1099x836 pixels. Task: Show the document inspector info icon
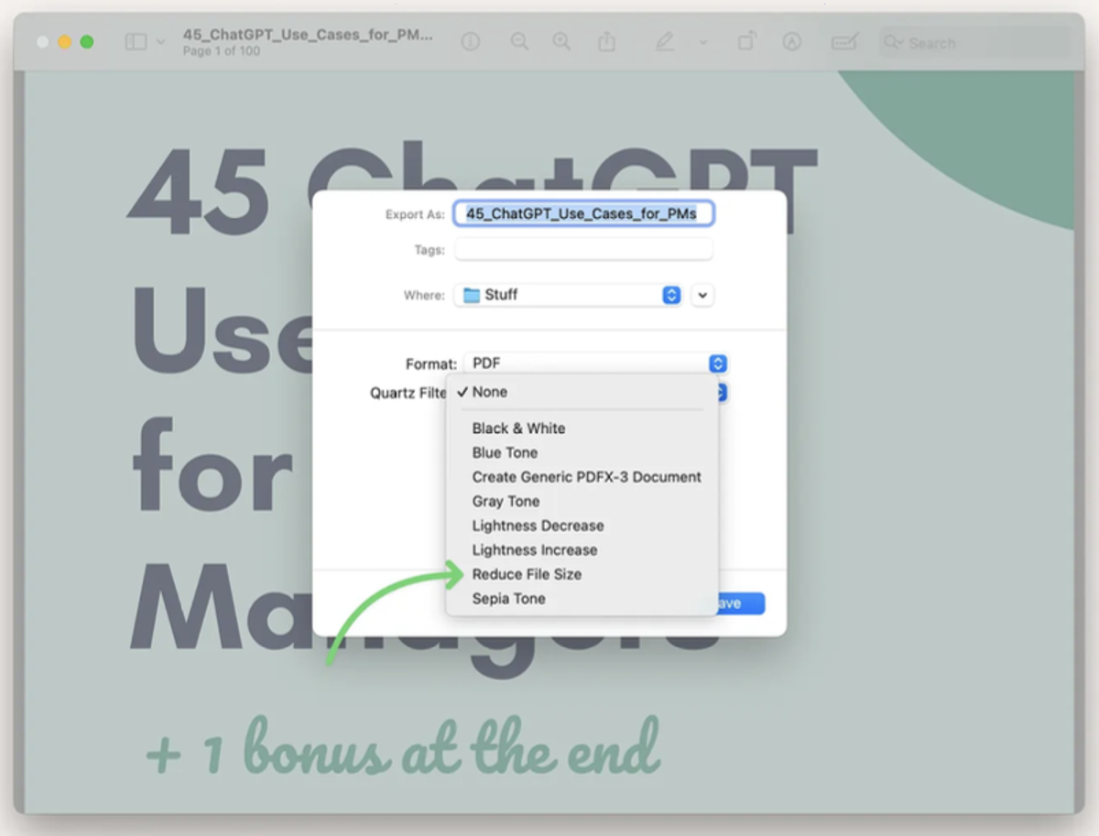click(x=471, y=42)
